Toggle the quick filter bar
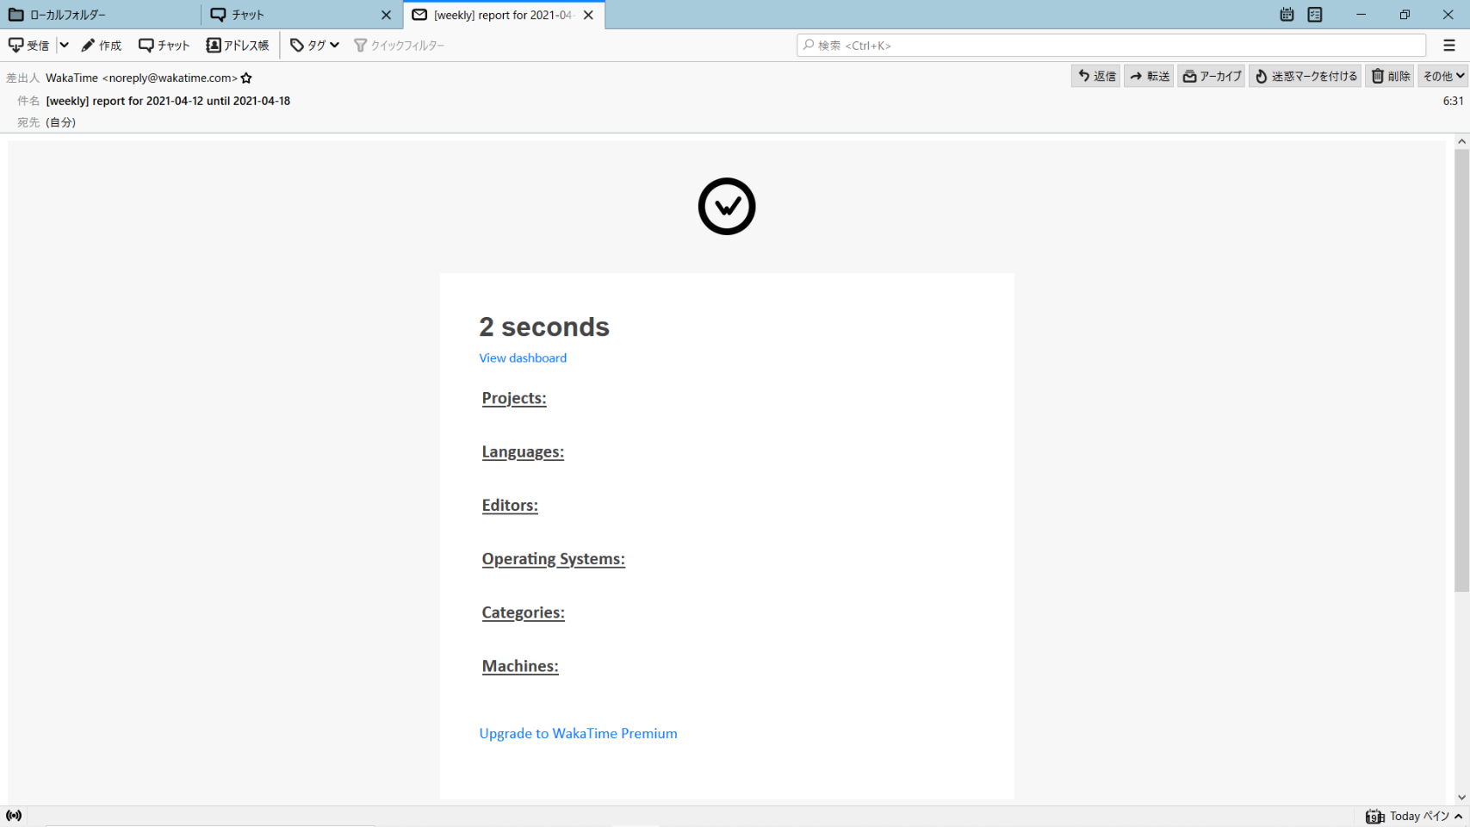This screenshot has width=1470, height=827. [400, 46]
